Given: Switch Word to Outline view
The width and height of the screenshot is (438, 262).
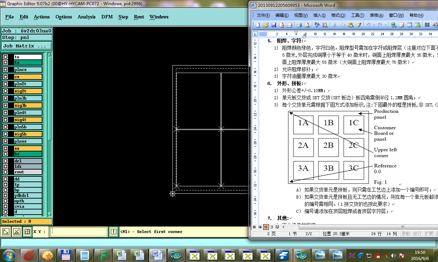Looking at the screenshot, I should click(x=272, y=227).
